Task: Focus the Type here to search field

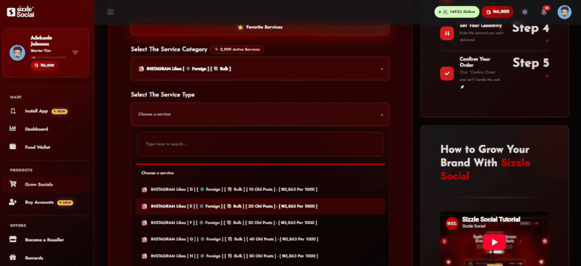Action: 260,144
